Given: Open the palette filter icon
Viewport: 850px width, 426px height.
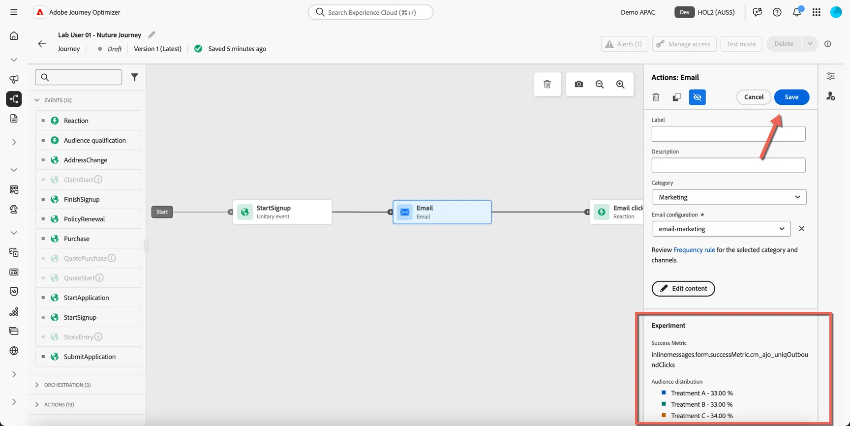Looking at the screenshot, I should [x=134, y=77].
